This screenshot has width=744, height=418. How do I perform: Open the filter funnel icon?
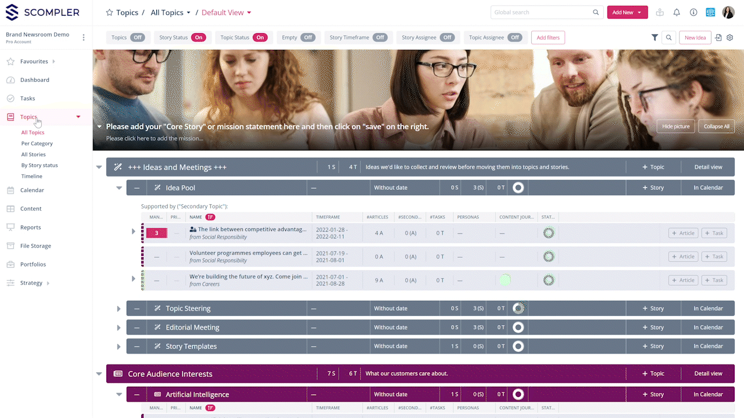pyautogui.click(x=654, y=38)
